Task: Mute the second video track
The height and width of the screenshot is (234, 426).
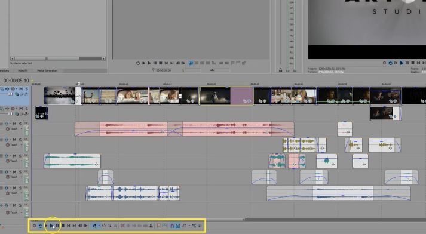Action: 21,109
